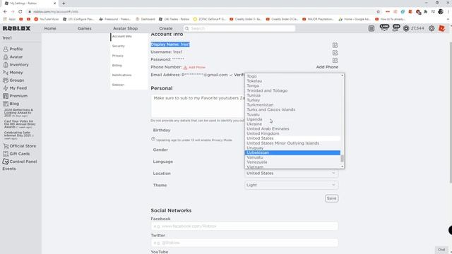This screenshot has height=254, width=452.
Task: Open the Chat button at bottom right
Action: [441, 249]
